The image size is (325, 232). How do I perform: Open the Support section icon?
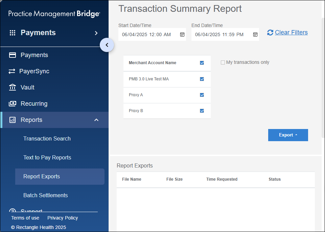coord(12,210)
